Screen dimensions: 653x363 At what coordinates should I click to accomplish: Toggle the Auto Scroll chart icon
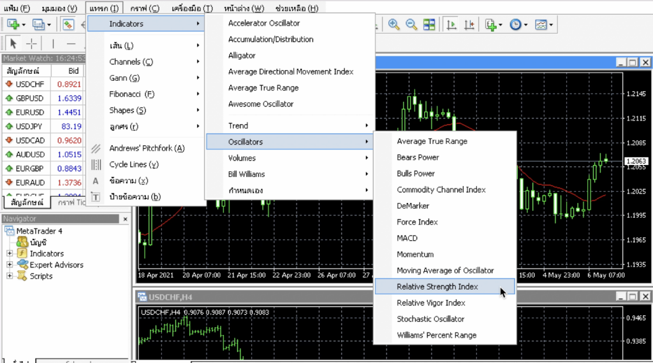(x=451, y=25)
